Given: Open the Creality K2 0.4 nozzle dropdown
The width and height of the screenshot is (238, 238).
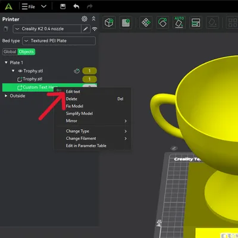Looking at the screenshot, I should tap(47, 29).
